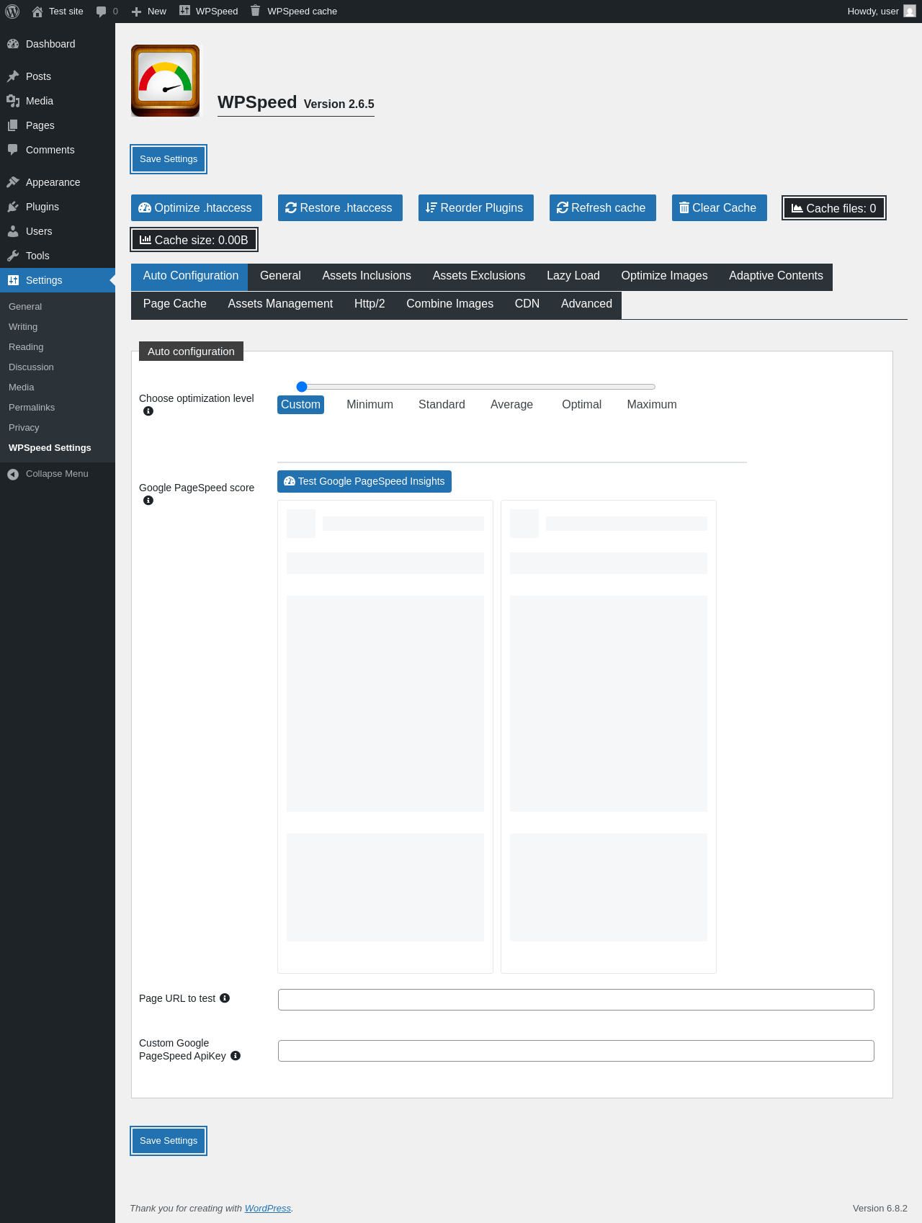
Task: Click Test Google PageSpeed Insights button
Action: pyautogui.click(x=364, y=481)
